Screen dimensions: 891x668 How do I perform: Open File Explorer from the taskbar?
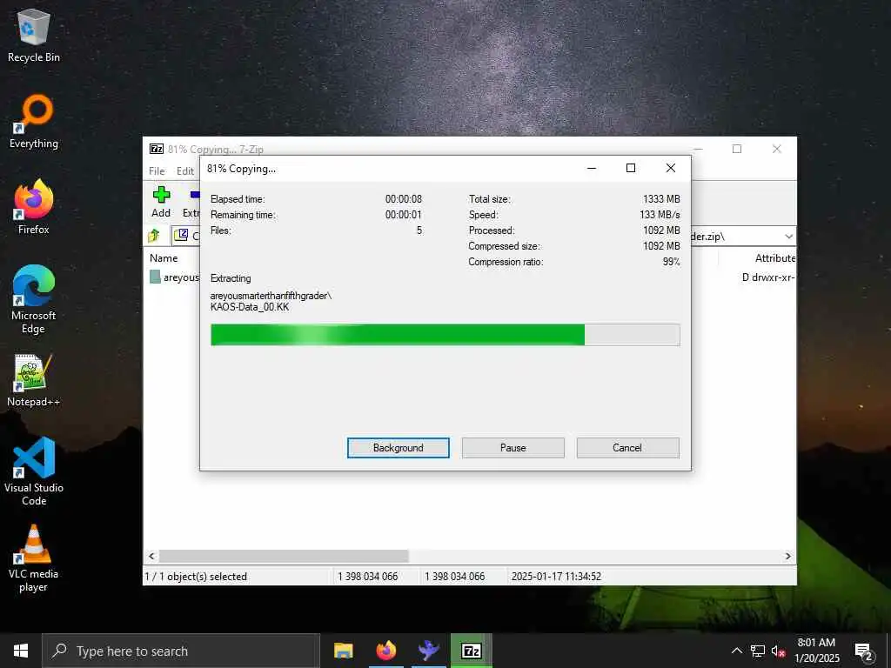(x=343, y=651)
